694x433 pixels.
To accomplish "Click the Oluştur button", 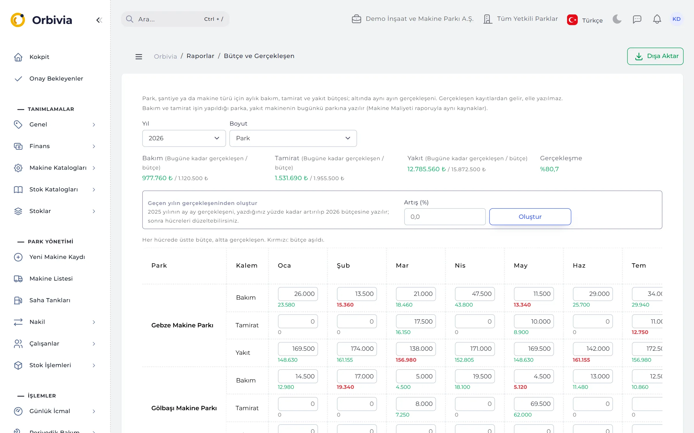I will click(x=530, y=217).
